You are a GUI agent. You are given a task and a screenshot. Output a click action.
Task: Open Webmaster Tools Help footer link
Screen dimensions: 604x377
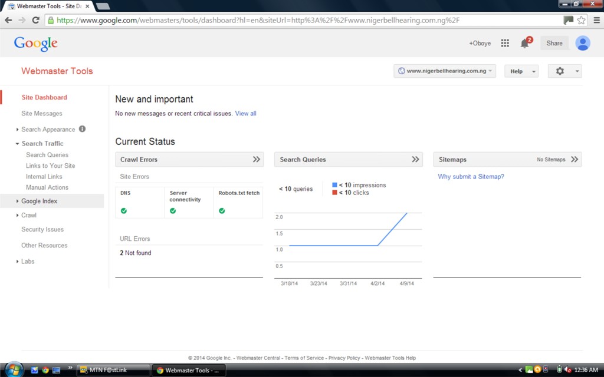(390, 358)
